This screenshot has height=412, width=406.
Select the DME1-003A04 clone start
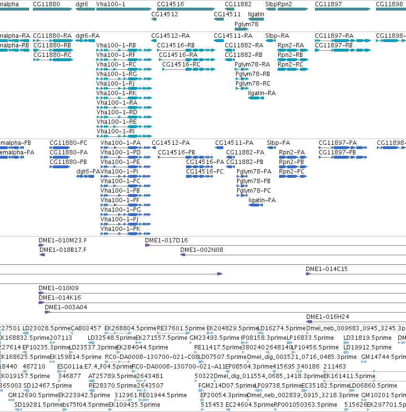coord(48,312)
